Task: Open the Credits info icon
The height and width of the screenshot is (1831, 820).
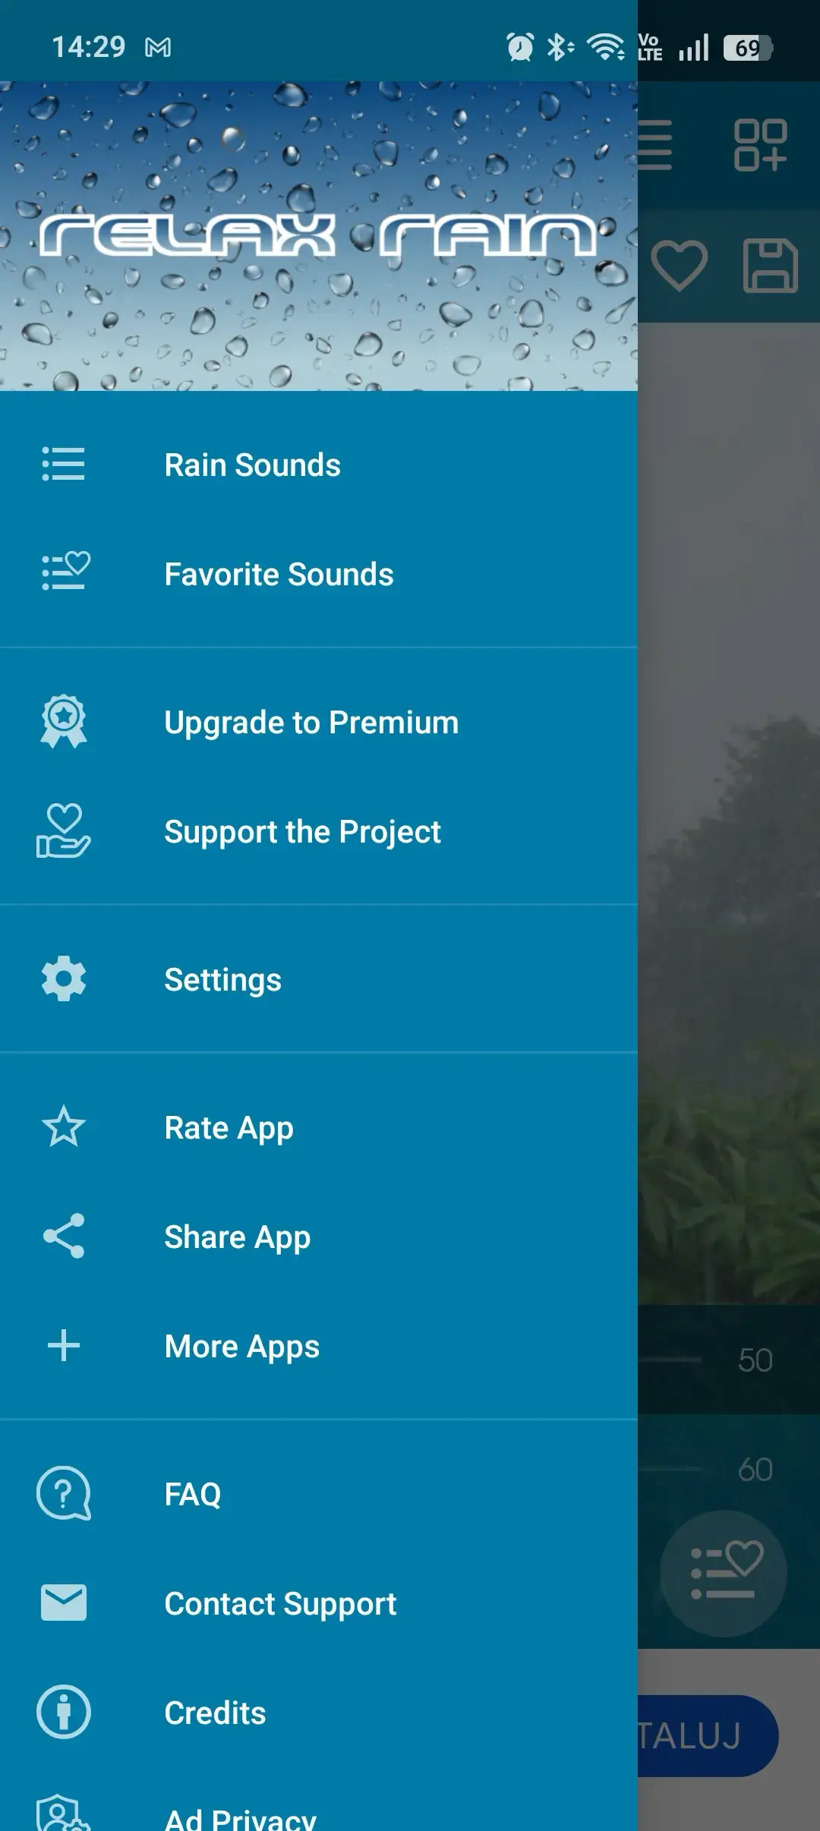Action: 64,1712
